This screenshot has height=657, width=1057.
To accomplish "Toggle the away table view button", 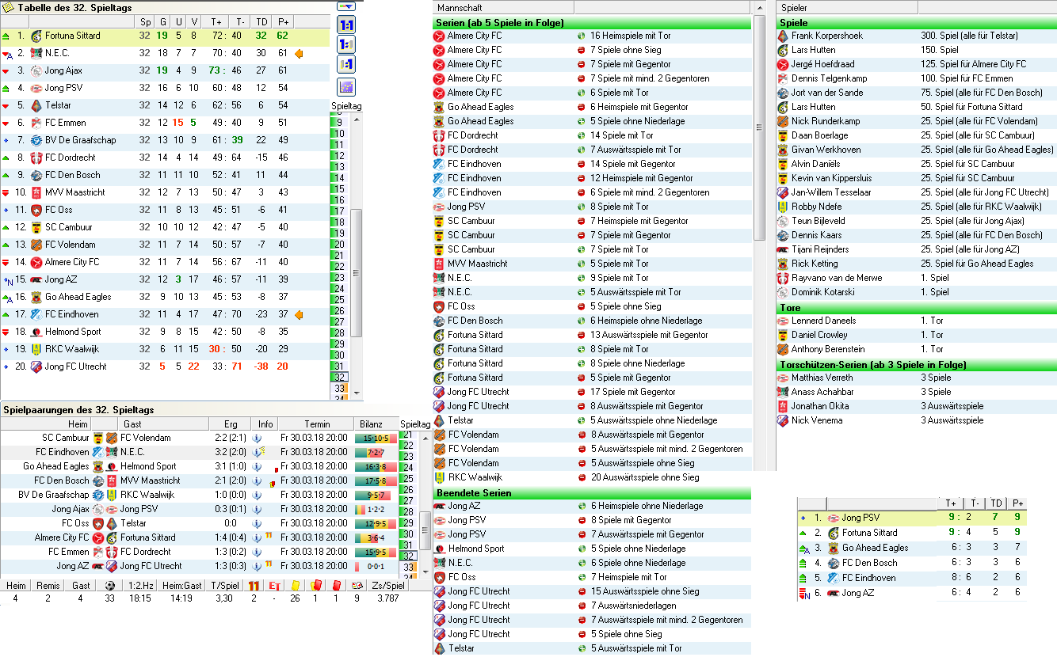I will (346, 63).
